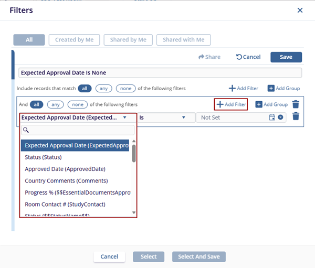Clear the Not Set date value
Screen dimensions: 315x268
[x=280, y=117]
